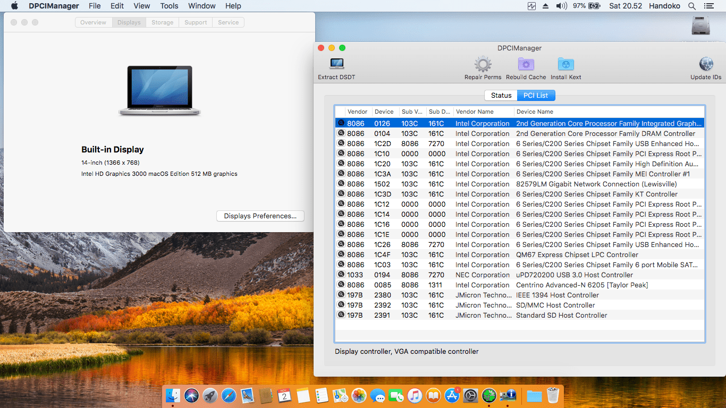Viewport: 726px width, 408px height.
Task: Open Spotlight search in the menu bar
Action: pos(691,6)
